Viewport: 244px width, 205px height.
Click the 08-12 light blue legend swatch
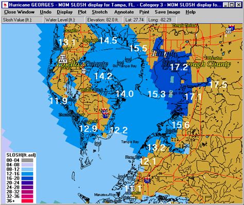point(27,170)
